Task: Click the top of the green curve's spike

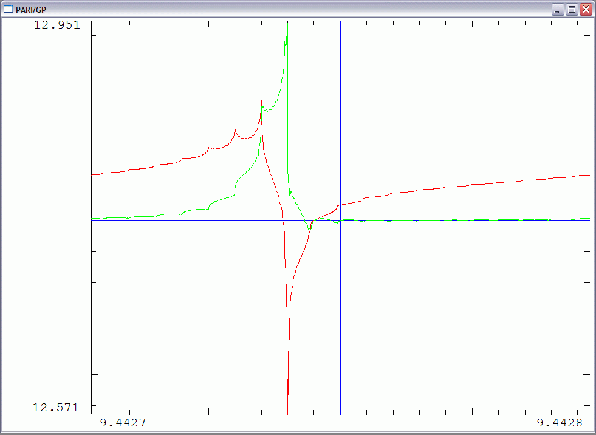Action: click(287, 23)
